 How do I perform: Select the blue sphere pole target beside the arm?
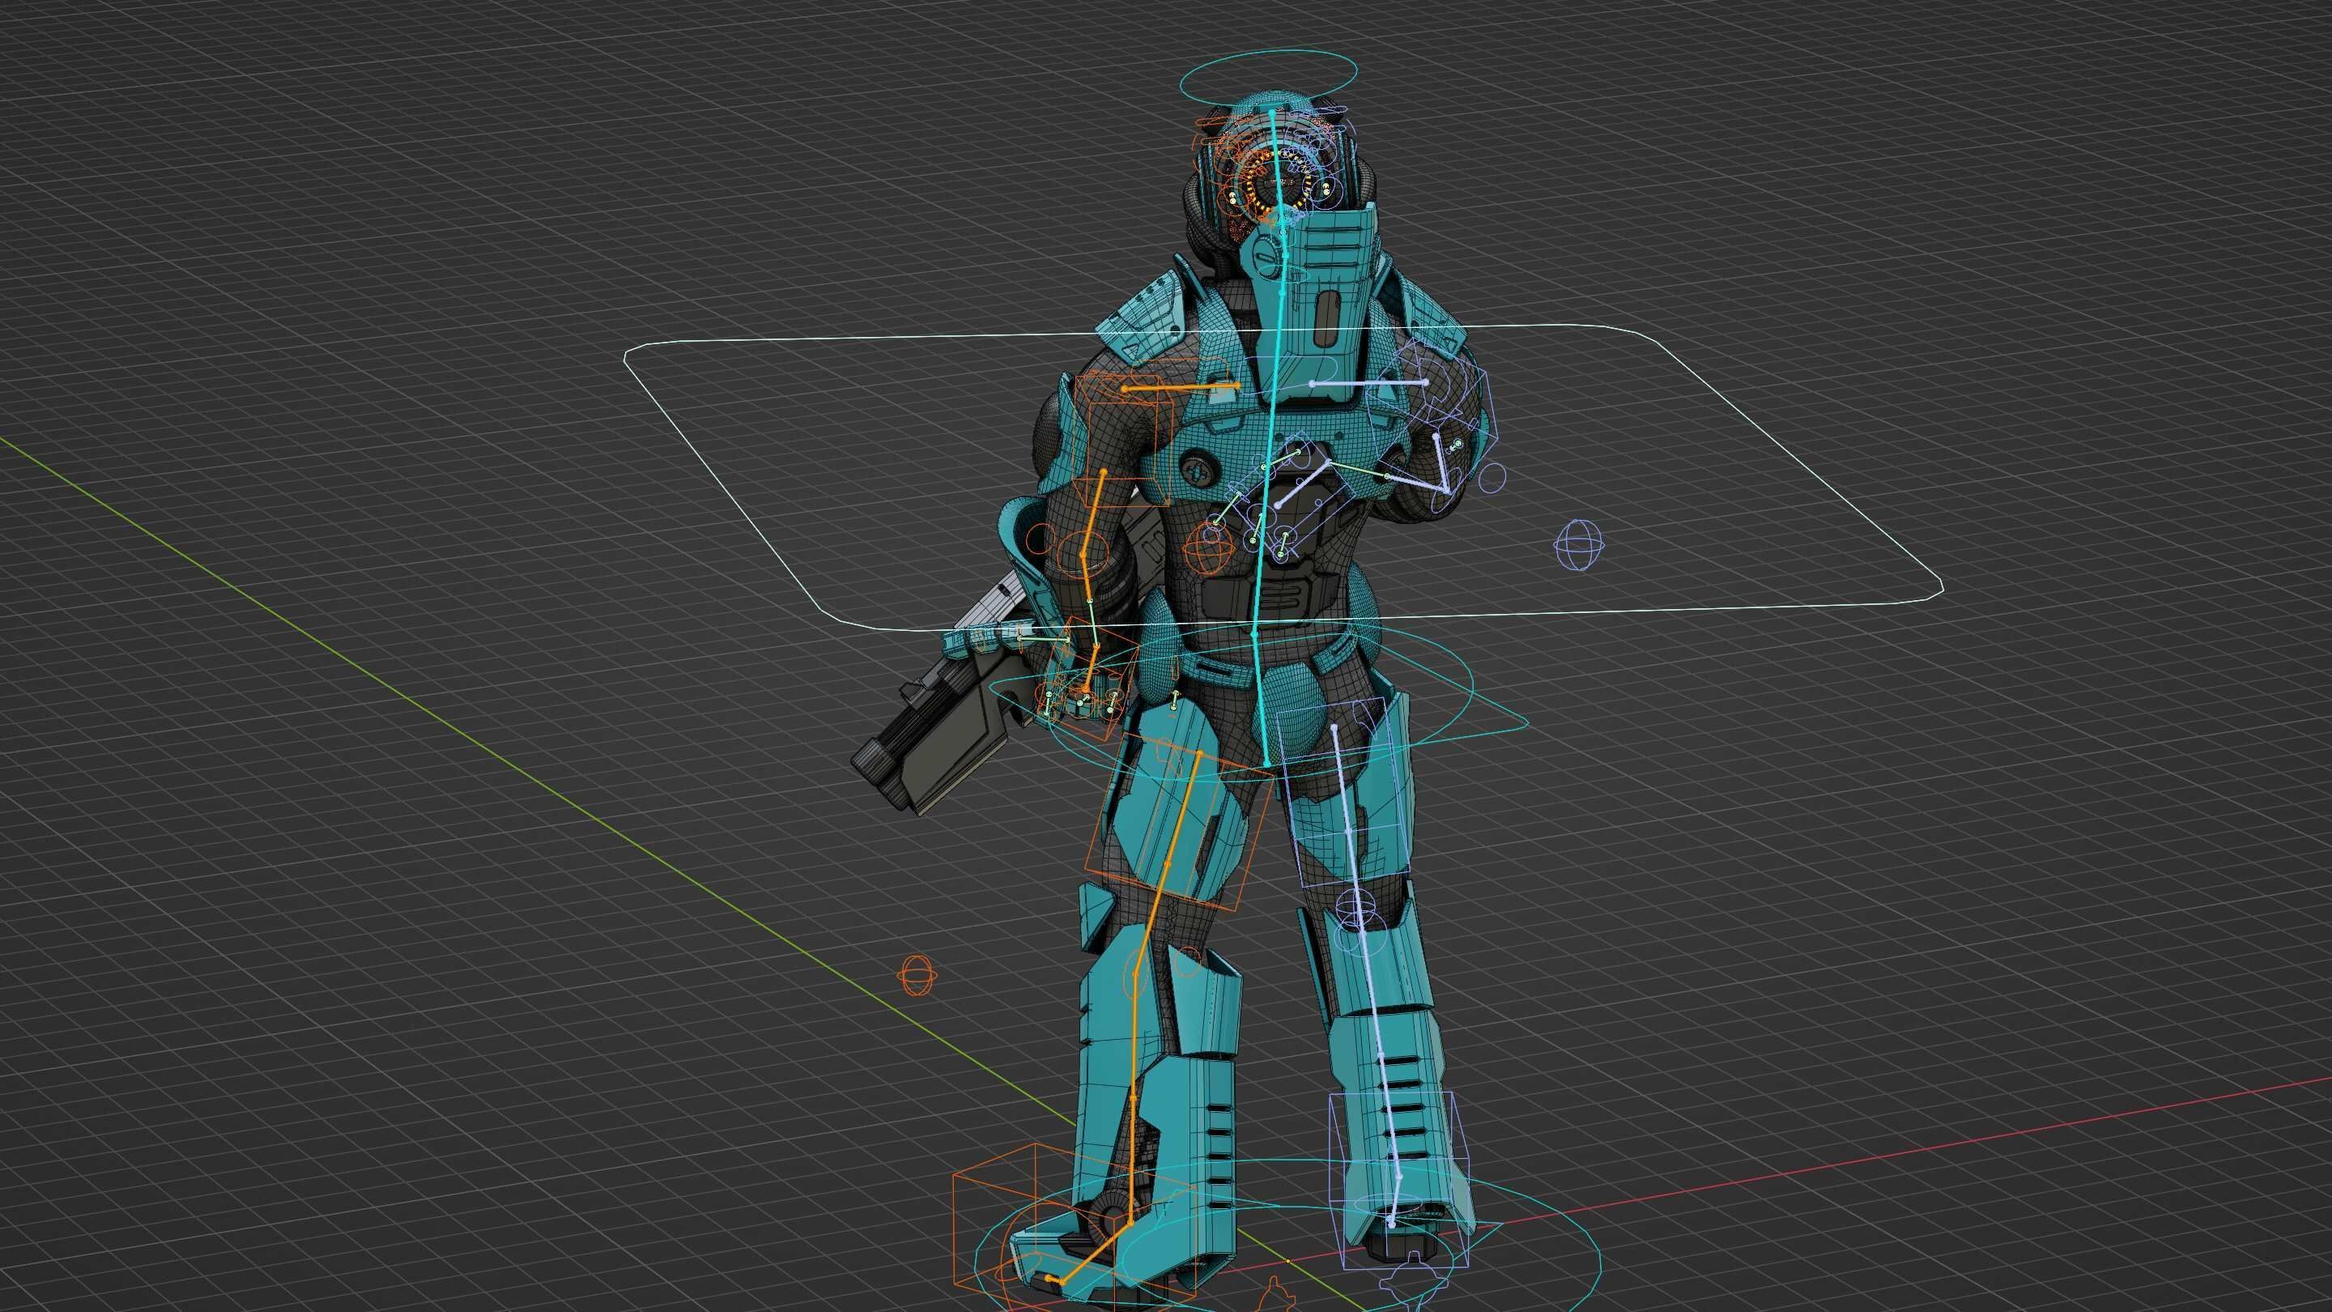point(1580,546)
